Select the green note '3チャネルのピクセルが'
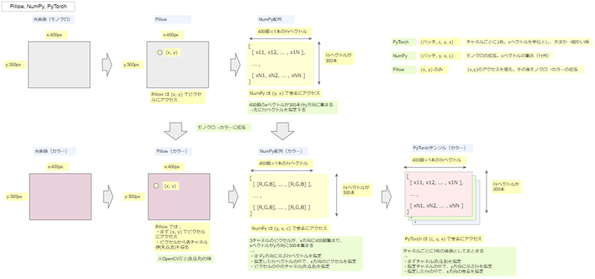Viewport: 595px width, 279px height. pyautogui.click(x=306, y=254)
